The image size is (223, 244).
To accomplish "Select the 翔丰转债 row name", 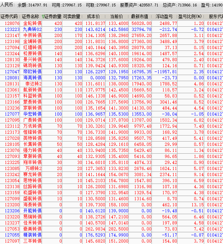I will pos(32,163).
